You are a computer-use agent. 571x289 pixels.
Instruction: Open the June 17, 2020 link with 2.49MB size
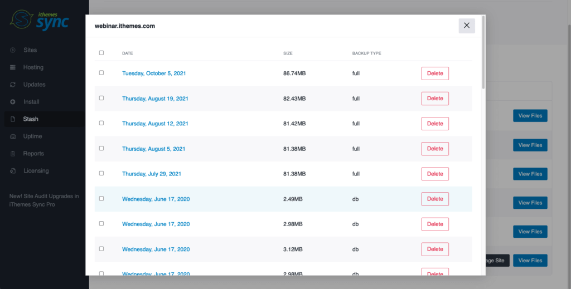(156, 199)
